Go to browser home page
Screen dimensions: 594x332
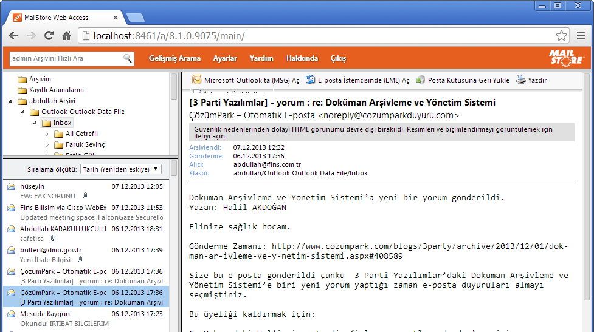67,36
